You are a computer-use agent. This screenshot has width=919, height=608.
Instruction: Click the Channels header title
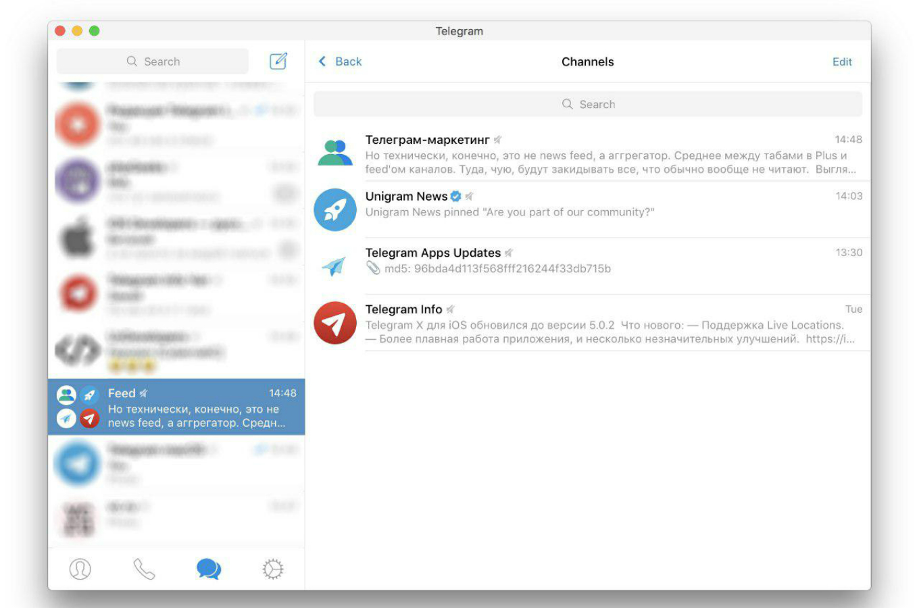point(587,61)
